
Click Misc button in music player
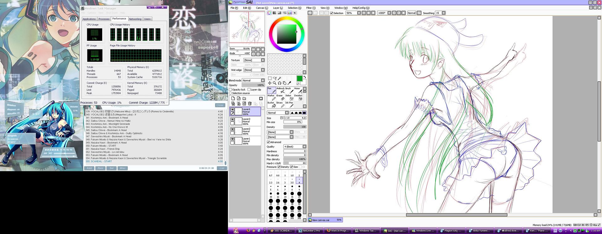tap(123, 168)
